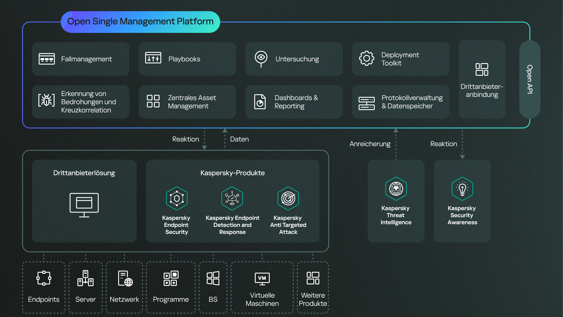Click the Zentrales Asset Management grid icon

[x=153, y=101]
